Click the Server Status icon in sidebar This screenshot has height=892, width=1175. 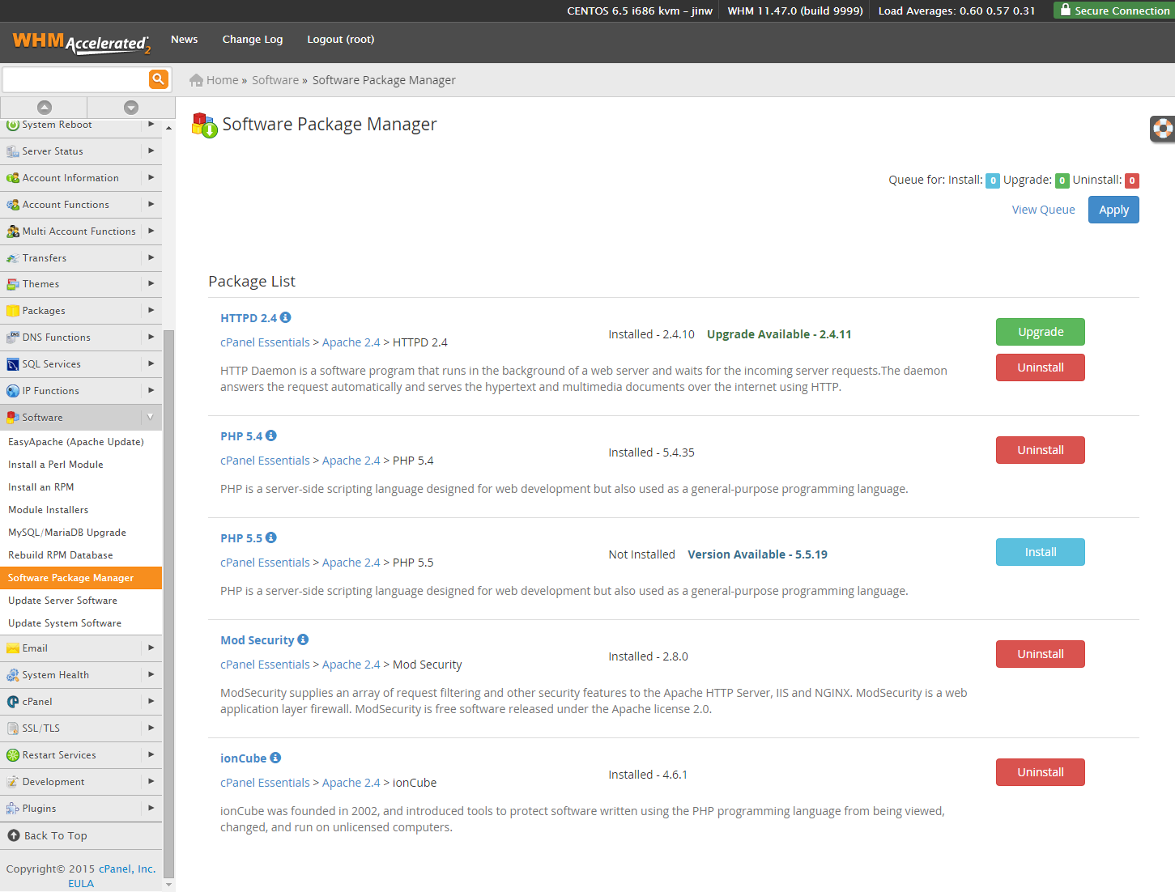(x=13, y=151)
